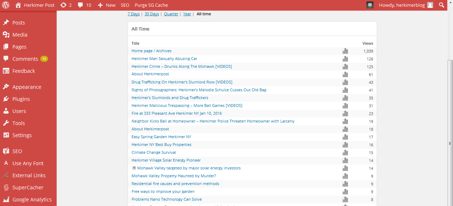Screen dimensions: 453x206
Task: Click the Settings sliders icon
Action: 6,135
